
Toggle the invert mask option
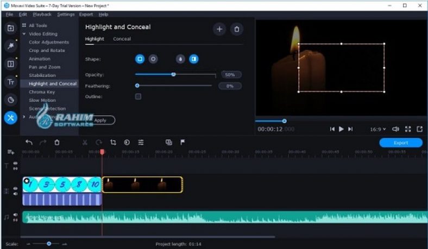(x=194, y=59)
